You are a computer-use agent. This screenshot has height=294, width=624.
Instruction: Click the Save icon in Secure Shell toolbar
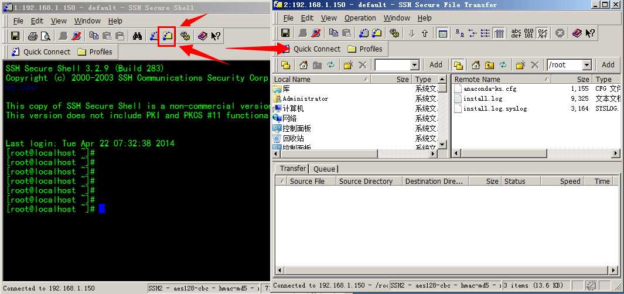15,36
